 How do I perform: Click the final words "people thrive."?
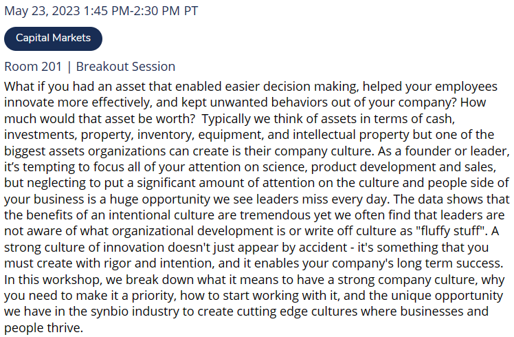click(43, 328)
